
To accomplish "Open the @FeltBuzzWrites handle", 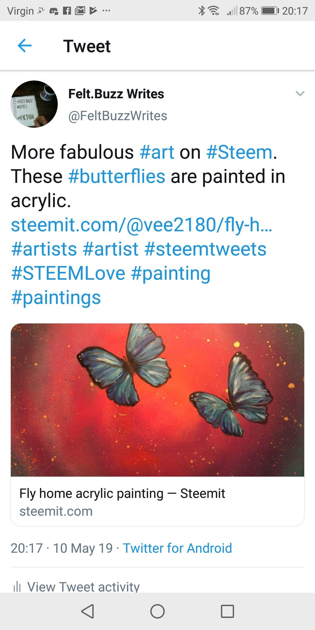I will [x=118, y=116].
